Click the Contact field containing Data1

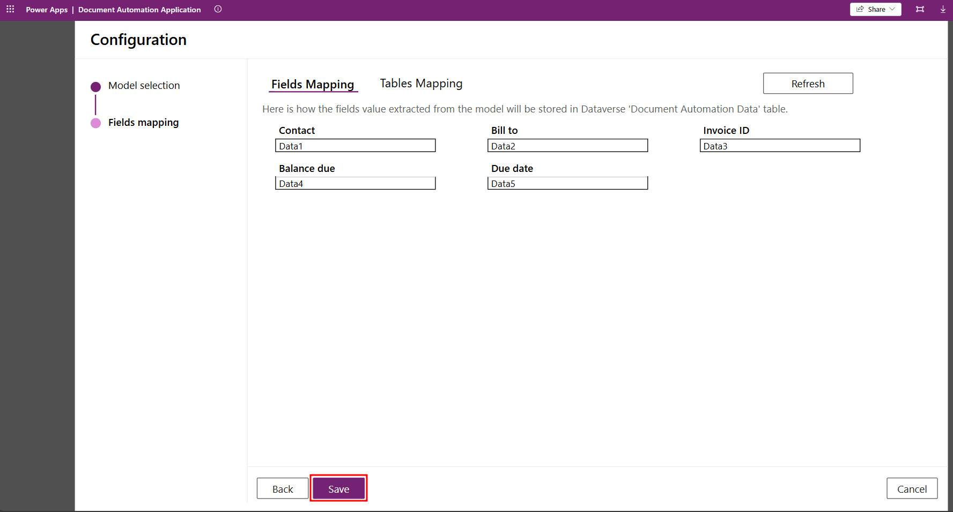[x=355, y=145]
